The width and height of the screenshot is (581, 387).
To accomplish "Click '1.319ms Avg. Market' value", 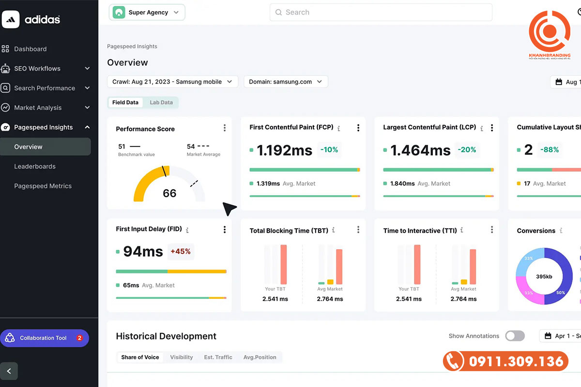I will tap(282, 184).
